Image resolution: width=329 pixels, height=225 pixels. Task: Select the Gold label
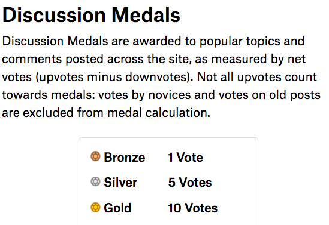point(117,208)
